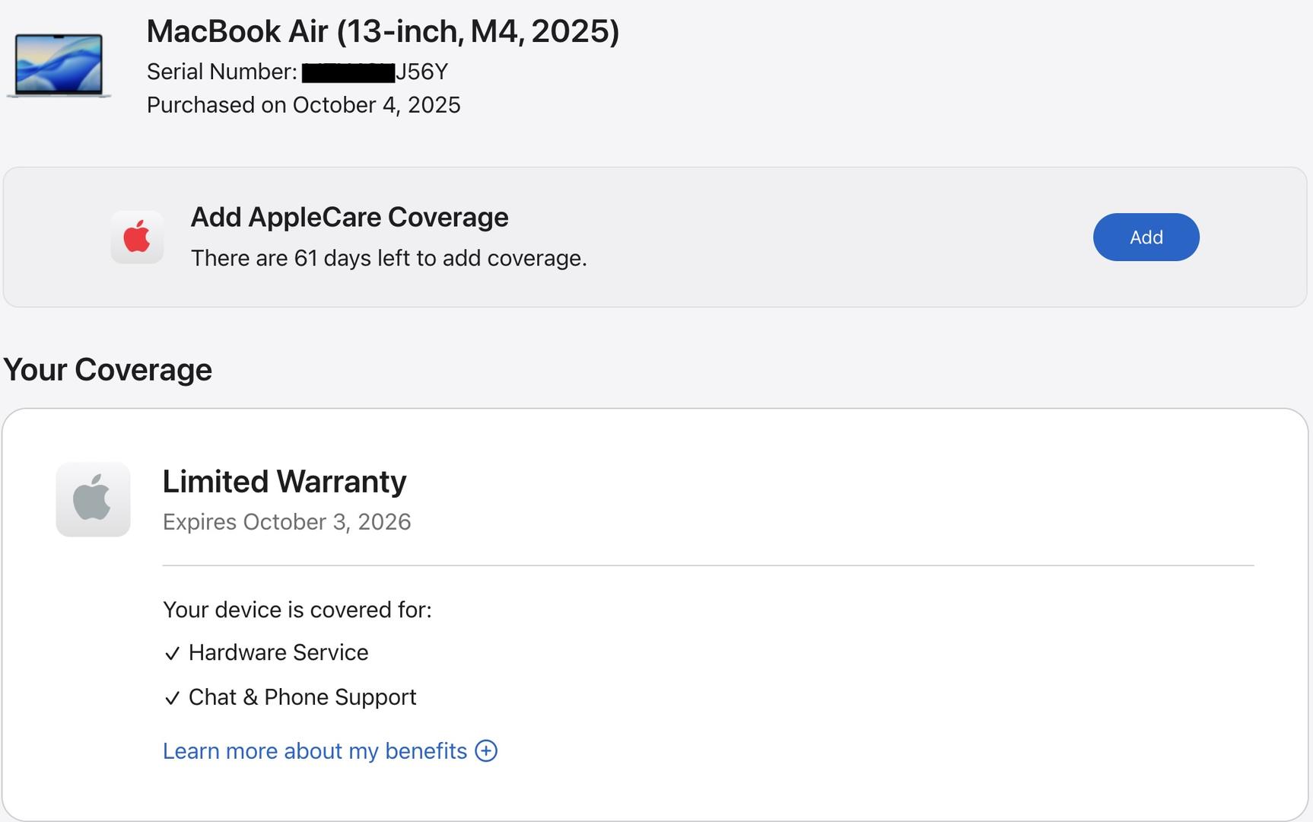Click the blacked-out serial number block

(348, 73)
